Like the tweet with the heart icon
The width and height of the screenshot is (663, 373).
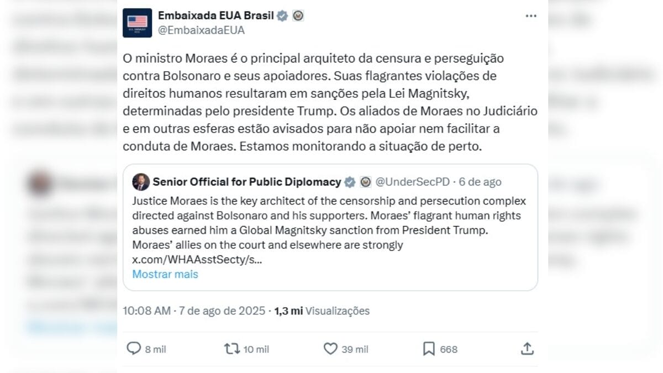coord(330,349)
